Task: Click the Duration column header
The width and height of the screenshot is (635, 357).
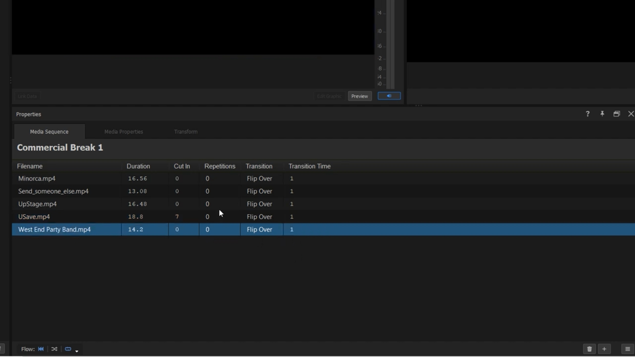Action: point(138,166)
